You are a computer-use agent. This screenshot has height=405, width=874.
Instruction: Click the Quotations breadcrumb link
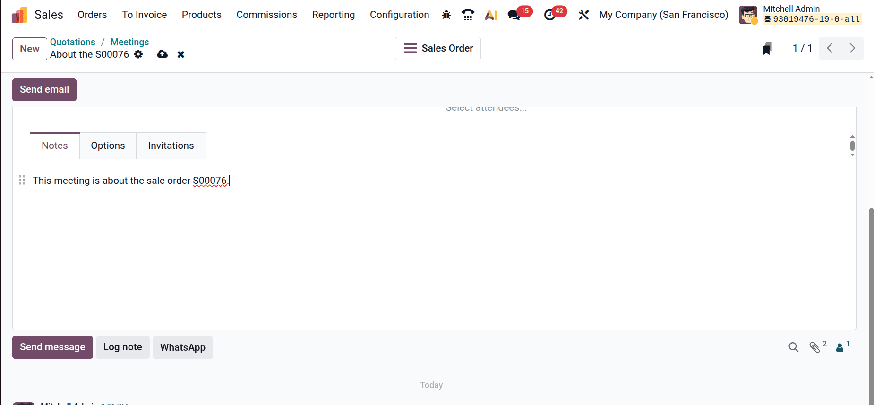[x=73, y=42]
